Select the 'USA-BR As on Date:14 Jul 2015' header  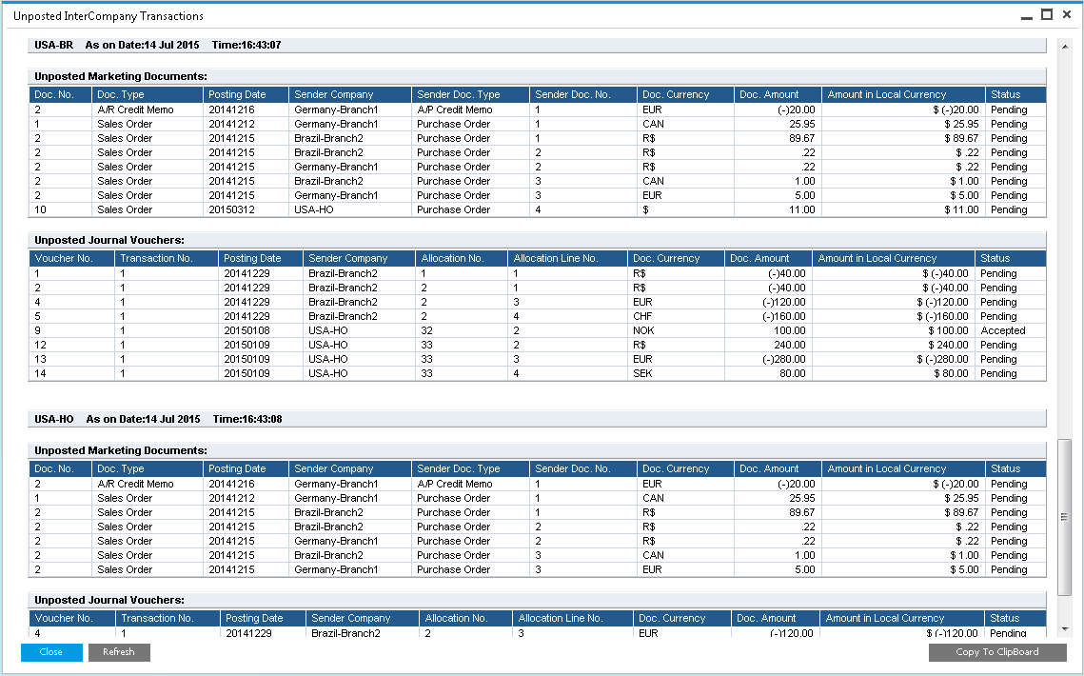(x=536, y=45)
